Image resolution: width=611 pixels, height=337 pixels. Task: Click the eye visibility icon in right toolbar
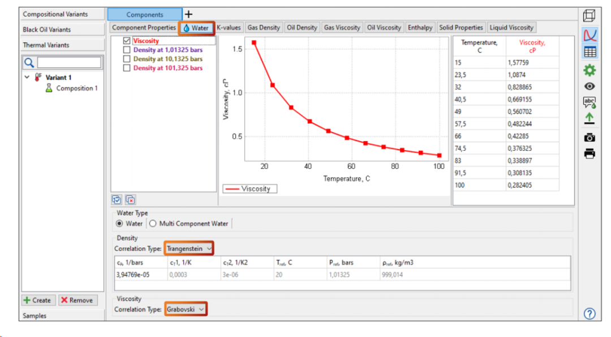[589, 87]
